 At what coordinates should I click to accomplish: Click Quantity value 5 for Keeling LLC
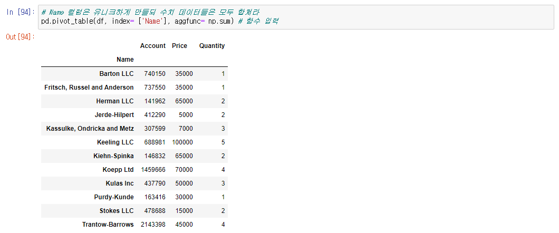(x=223, y=142)
